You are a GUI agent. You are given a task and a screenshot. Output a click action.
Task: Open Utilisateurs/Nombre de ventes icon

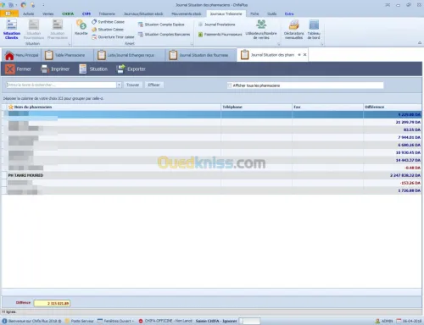pyautogui.click(x=261, y=25)
